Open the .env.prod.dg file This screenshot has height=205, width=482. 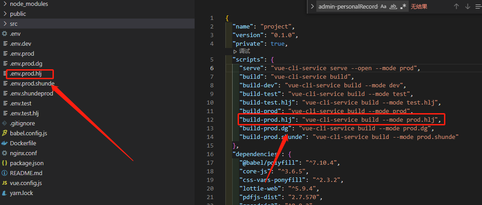pyautogui.click(x=26, y=64)
